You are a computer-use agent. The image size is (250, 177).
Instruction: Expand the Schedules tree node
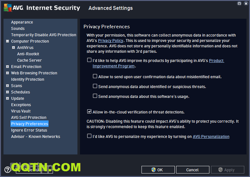7,92
